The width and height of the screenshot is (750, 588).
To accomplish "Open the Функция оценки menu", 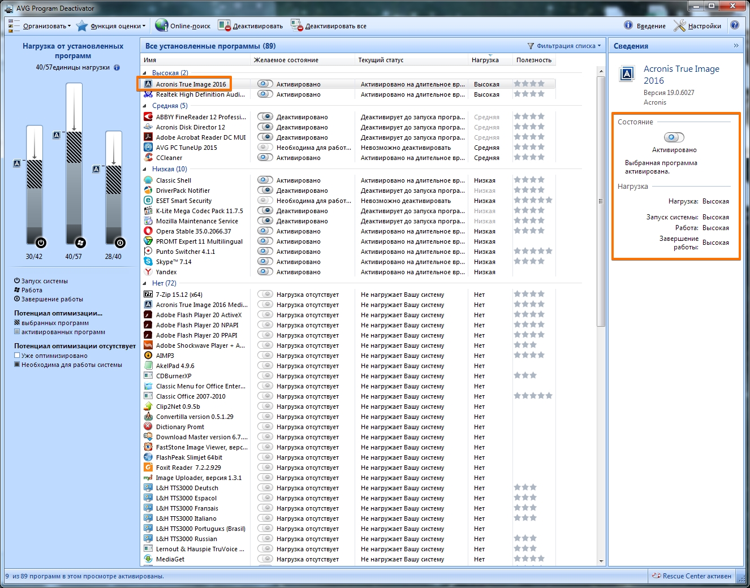I will 115,26.
